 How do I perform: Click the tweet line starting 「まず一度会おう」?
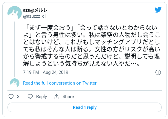pos(91,28)
